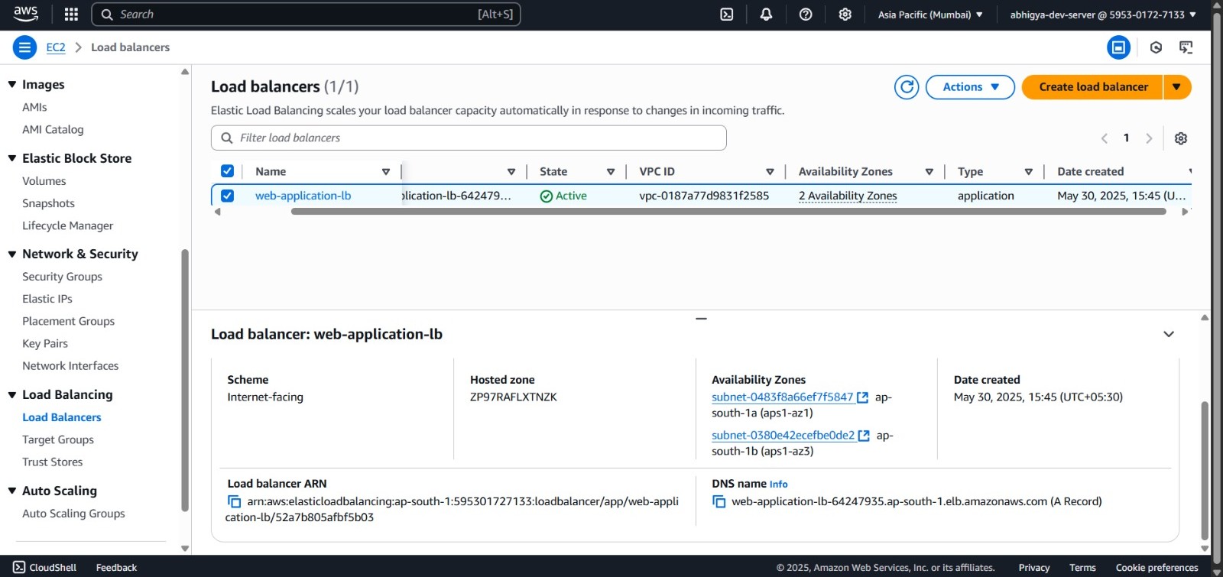Focus the top AWS Search box

306,15
